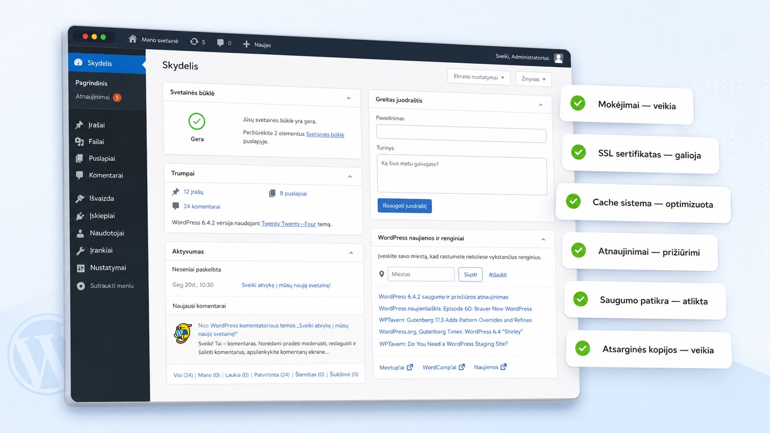Collapse the Trumpai panel

(x=350, y=177)
